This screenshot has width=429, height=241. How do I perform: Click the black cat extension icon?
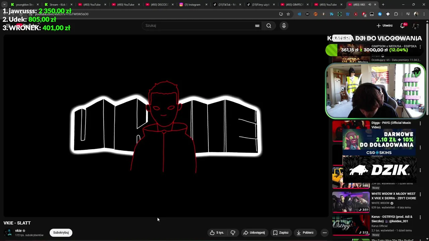pos(307,14)
